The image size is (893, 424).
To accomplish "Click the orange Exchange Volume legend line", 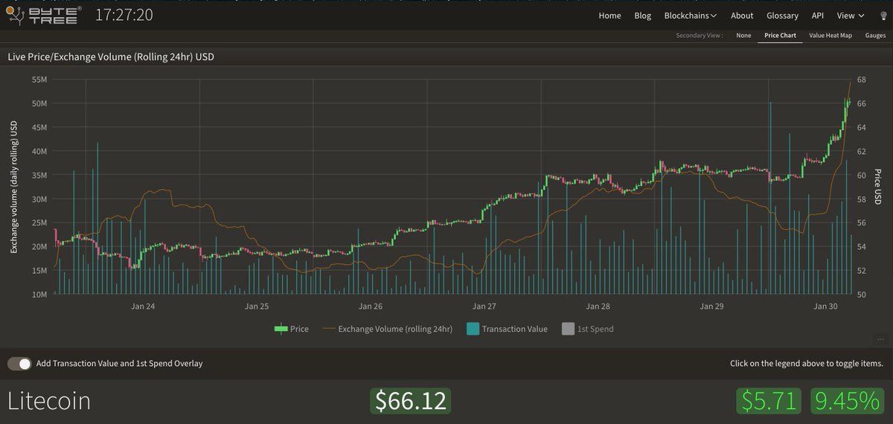I will [x=328, y=329].
